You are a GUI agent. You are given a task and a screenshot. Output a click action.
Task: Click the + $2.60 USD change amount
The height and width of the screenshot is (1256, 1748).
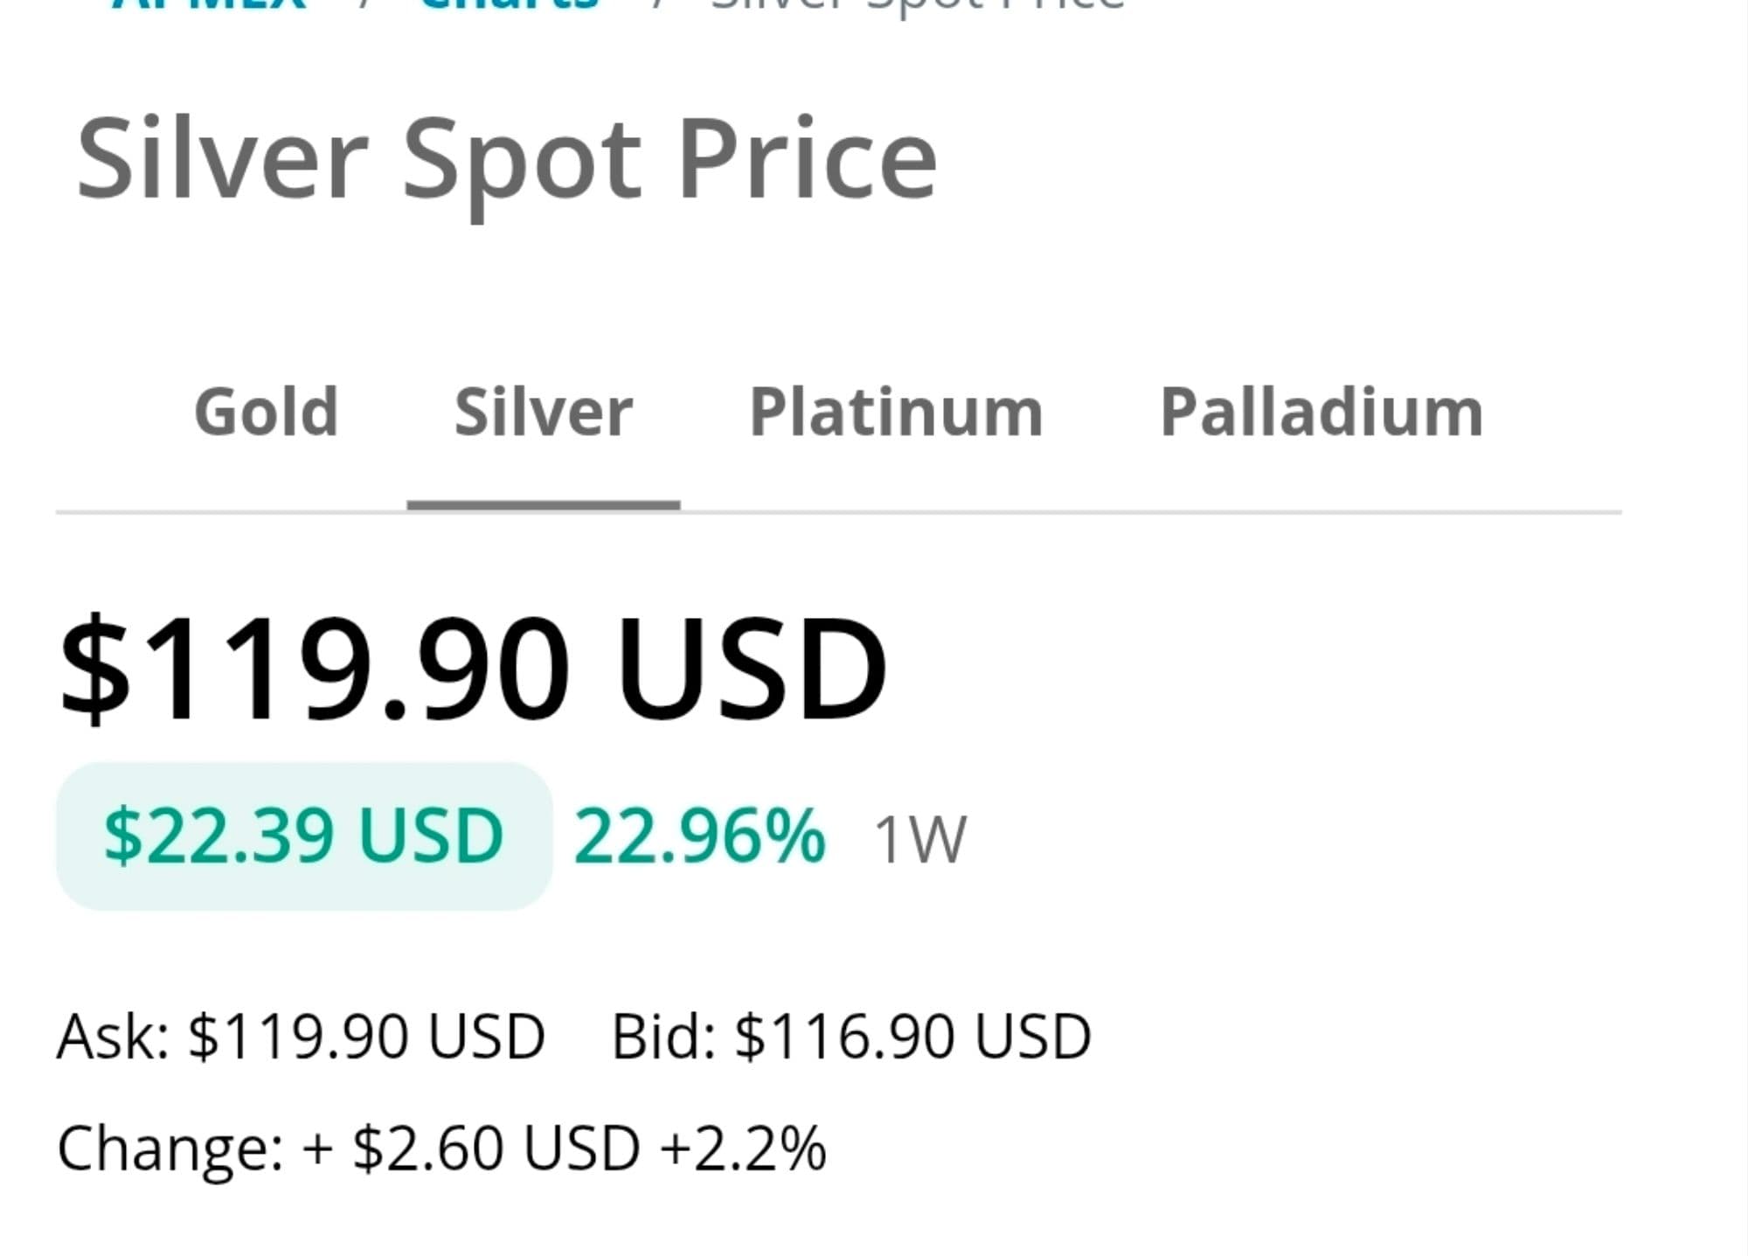471,1148
